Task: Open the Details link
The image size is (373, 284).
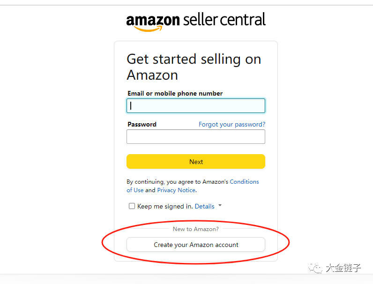Action: click(x=204, y=206)
